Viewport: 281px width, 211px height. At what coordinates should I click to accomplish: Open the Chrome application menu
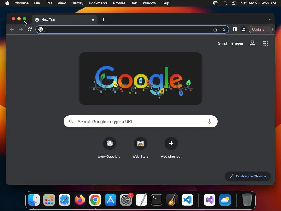(21, 3)
